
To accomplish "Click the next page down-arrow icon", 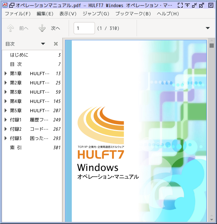I will [42, 28].
